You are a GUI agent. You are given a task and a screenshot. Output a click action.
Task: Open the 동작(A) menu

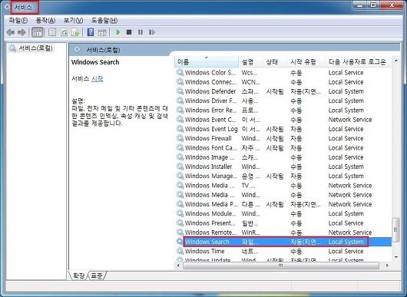click(x=45, y=20)
